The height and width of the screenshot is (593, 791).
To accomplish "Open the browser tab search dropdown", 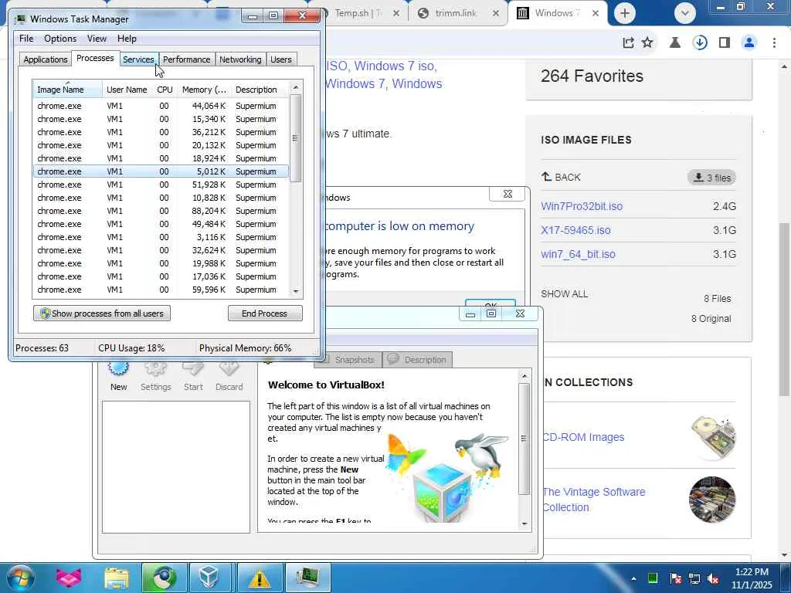I will click(x=684, y=13).
